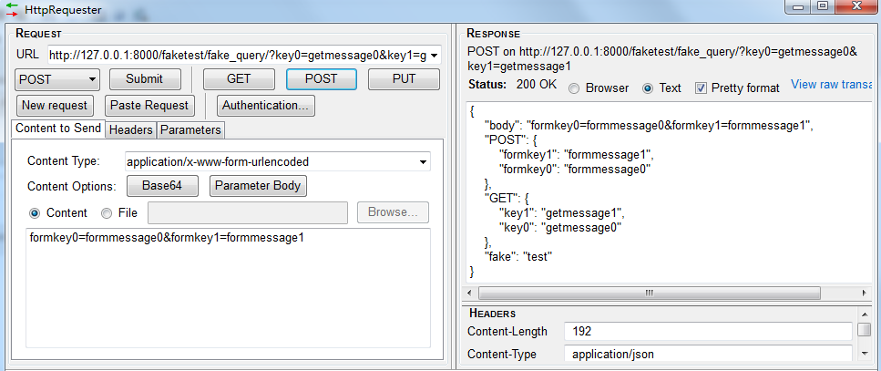Open the Content Type dropdown
The height and width of the screenshot is (371, 881).
tap(423, 162)
